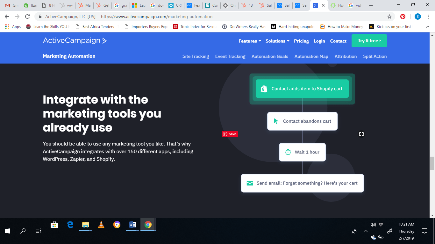Open the Contact page link
This screenshot has width=435, height=244.
(338, 41)
